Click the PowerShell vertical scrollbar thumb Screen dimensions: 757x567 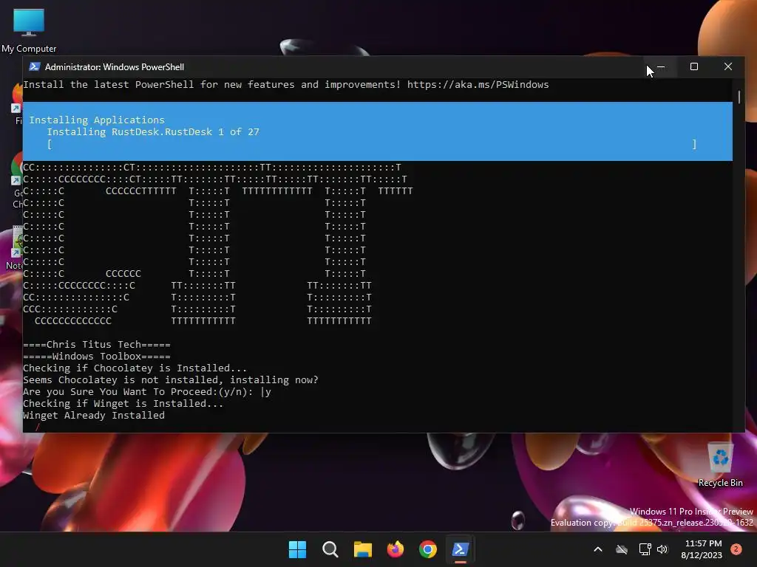pos(739,97)
